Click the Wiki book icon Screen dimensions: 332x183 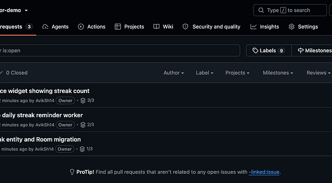tap(156, 27)
